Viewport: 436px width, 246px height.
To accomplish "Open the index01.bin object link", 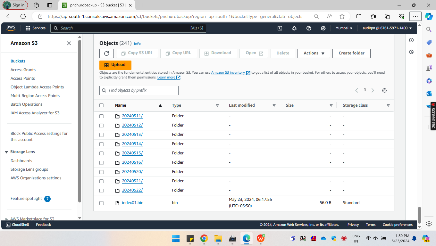I will click(133, 203).
